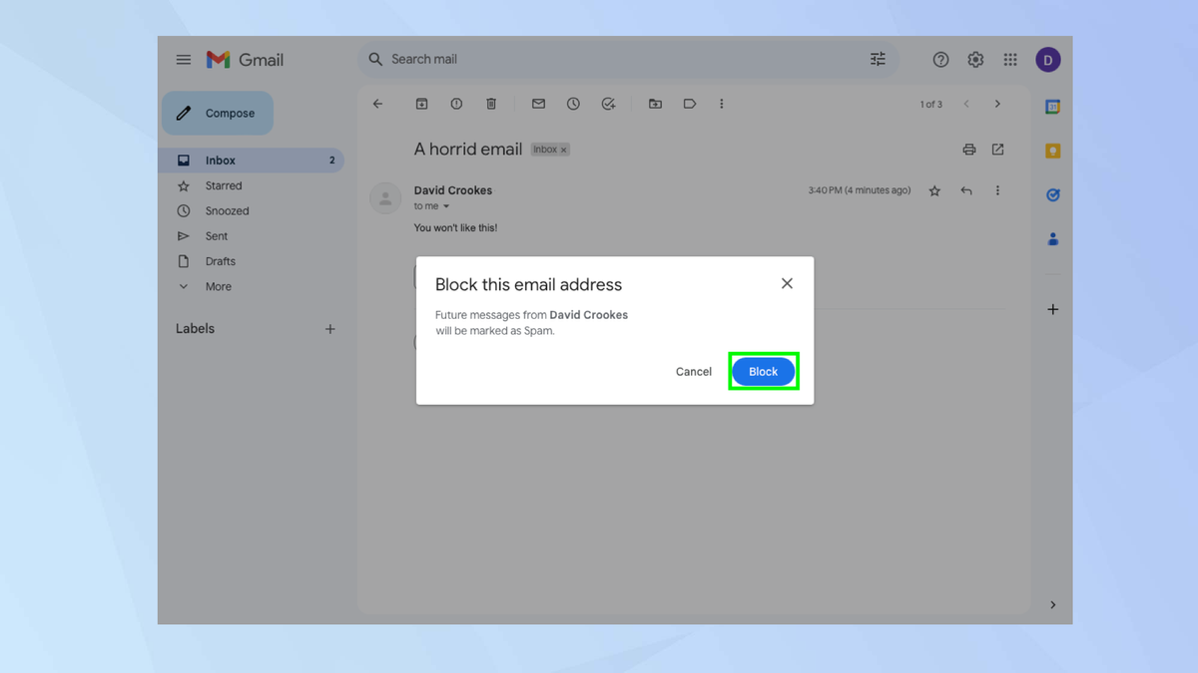Screen dimensions: 1198x673
Task: Confirm blocking by clicking Block
Action: (x=763, y=371)
